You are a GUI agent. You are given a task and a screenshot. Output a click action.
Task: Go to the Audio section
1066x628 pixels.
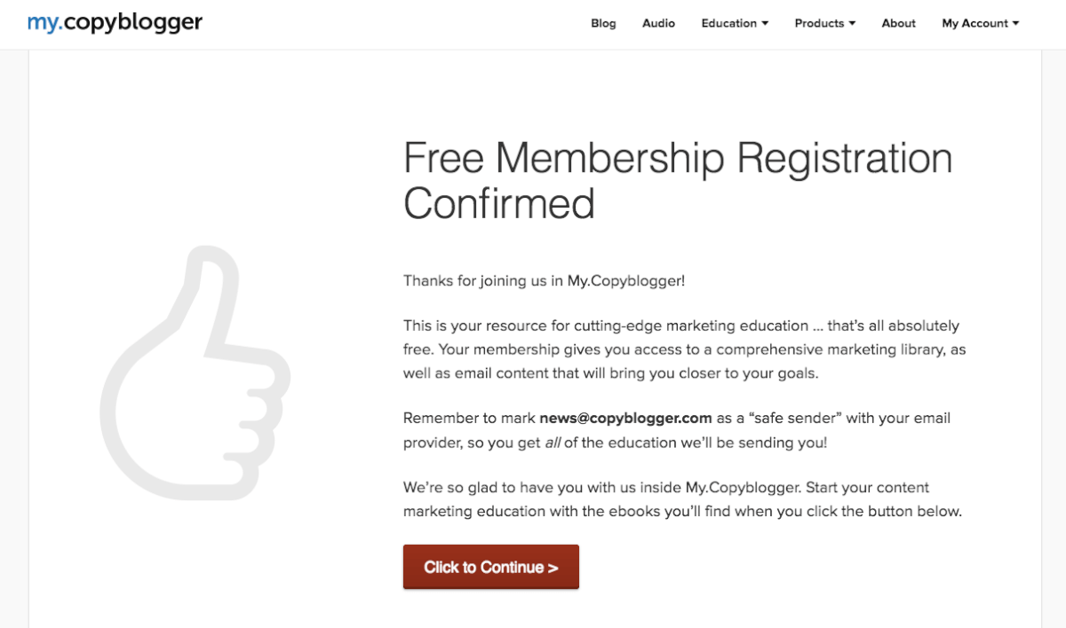pyautogui.click(x=658, y=23)
